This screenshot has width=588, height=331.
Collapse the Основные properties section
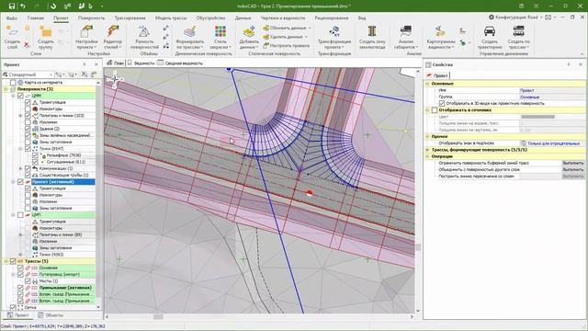coord(427,84)
